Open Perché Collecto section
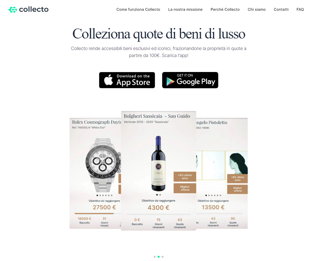316x261 pixels. tap(225, 9)
